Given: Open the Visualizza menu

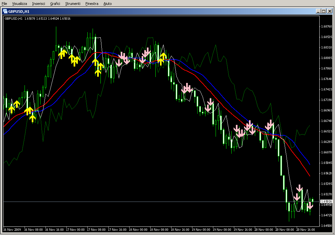Looking at the screenshot, I should [20, 4].
